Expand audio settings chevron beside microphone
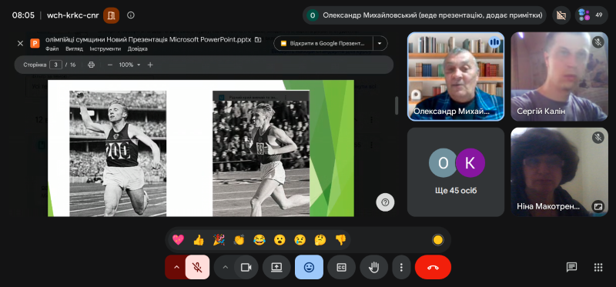Image resolution: width=616 pixels, height=287 pixels. 176,267
